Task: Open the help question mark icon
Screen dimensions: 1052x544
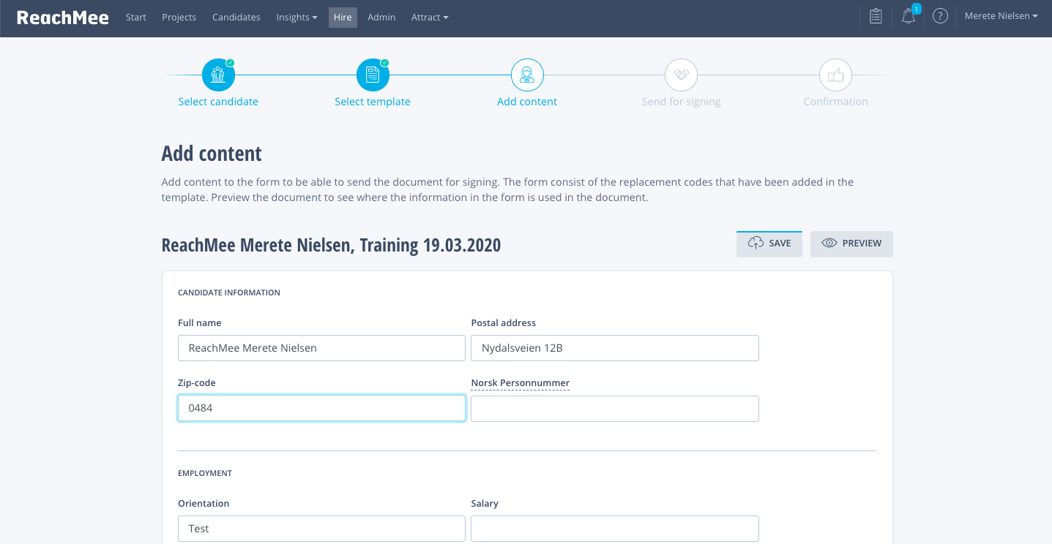Action: (940, 16)
